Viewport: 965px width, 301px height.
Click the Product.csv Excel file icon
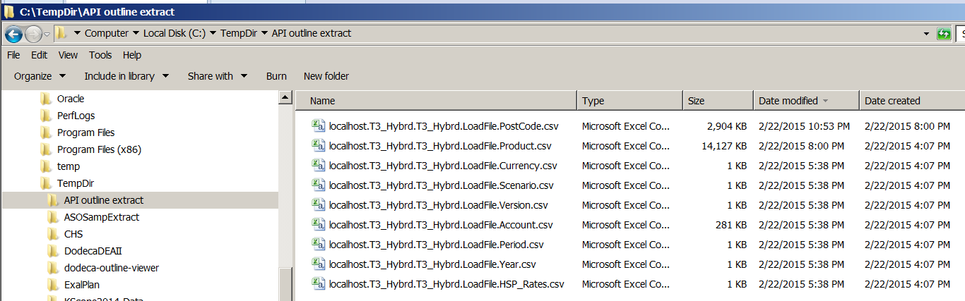(x=319, y=147)
